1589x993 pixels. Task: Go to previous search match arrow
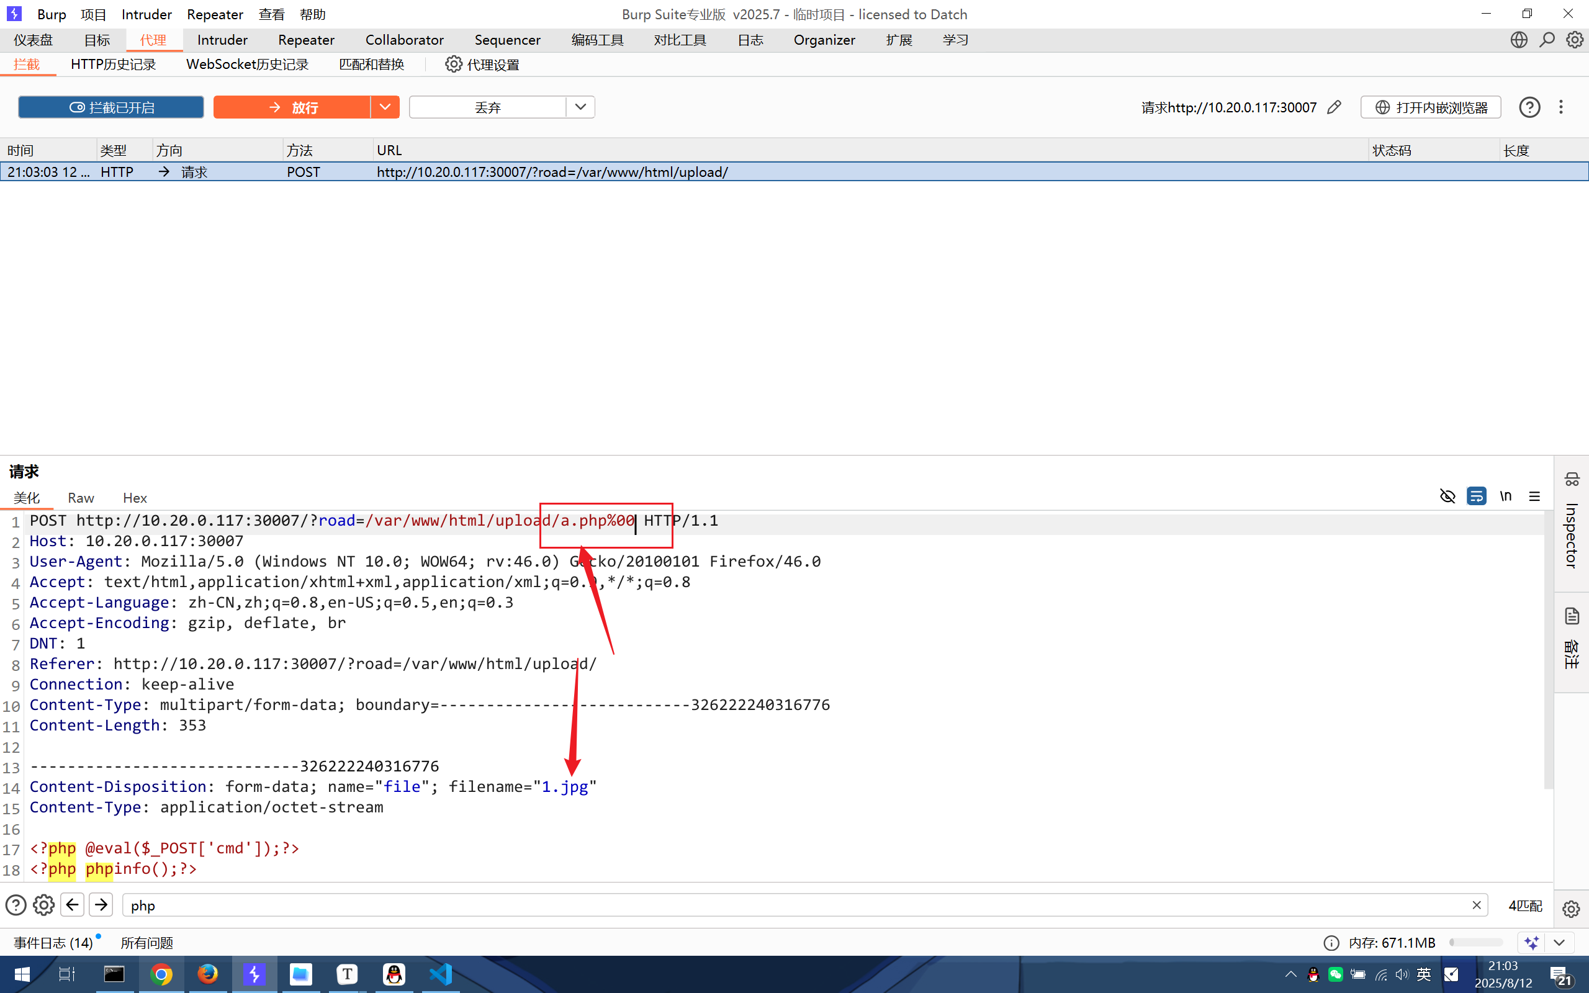[x=72, y=905]
